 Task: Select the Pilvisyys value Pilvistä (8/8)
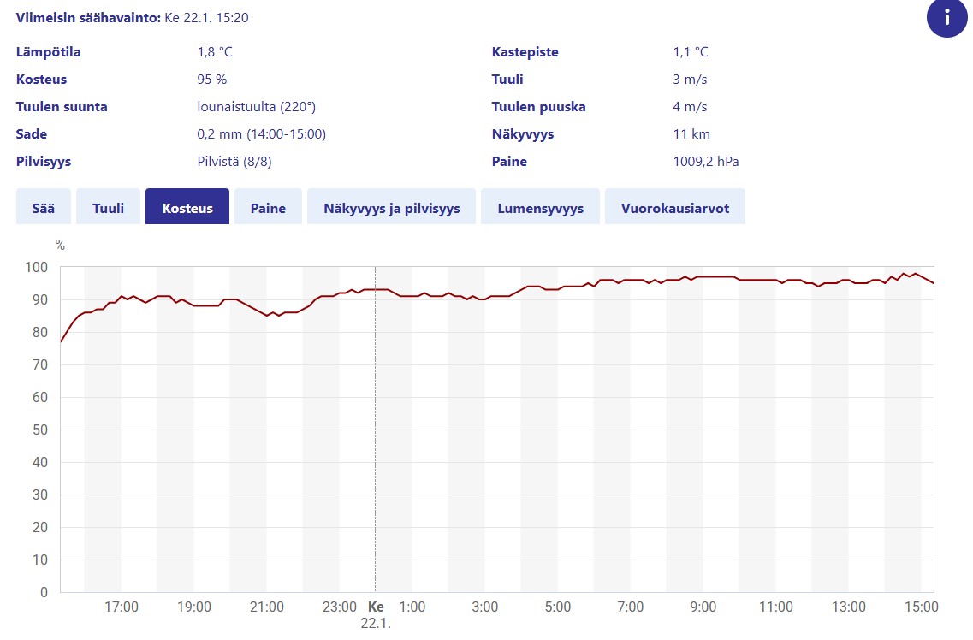pyautogui.click(x=234, y=162)
